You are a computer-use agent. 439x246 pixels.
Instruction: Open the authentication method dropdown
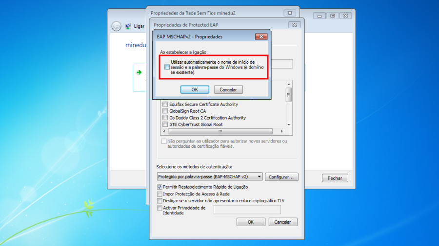click(x=210, y=176)
